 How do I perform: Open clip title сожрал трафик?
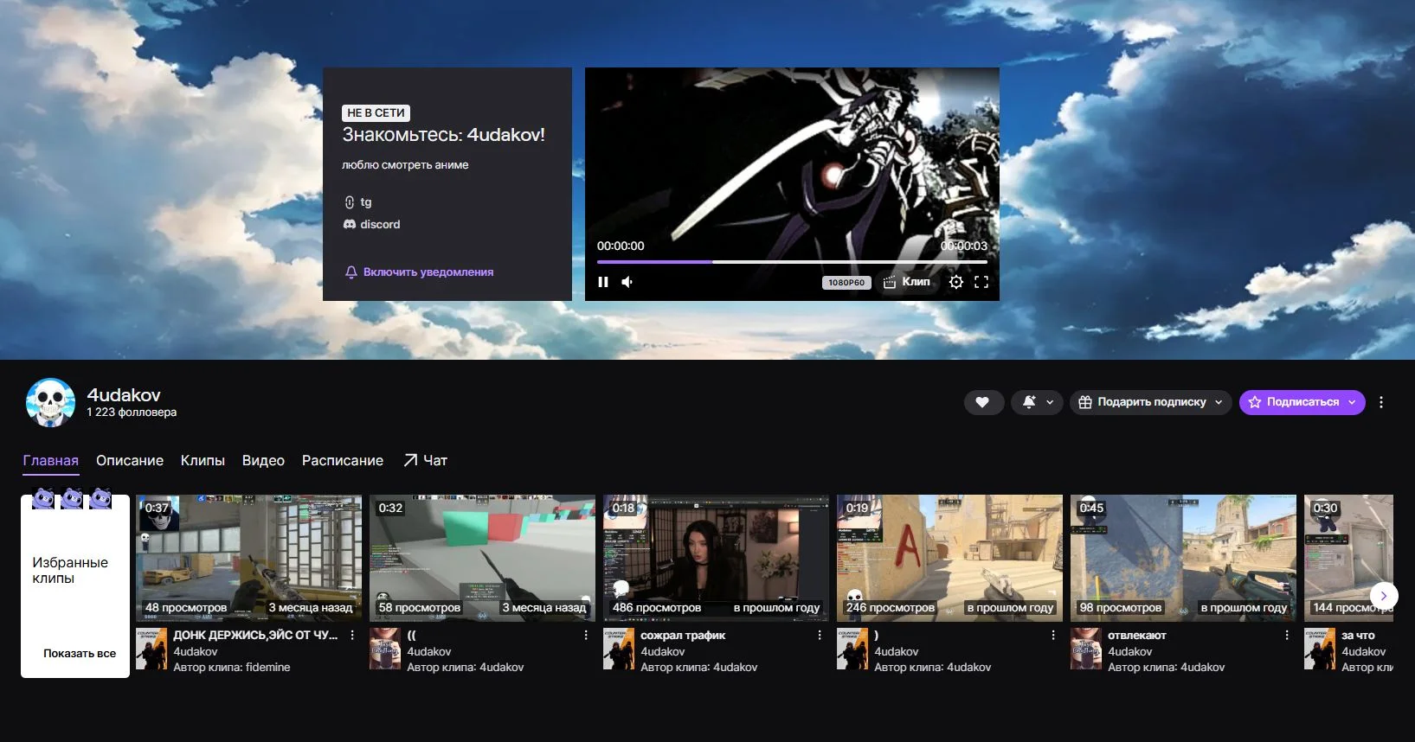(683, 636)
